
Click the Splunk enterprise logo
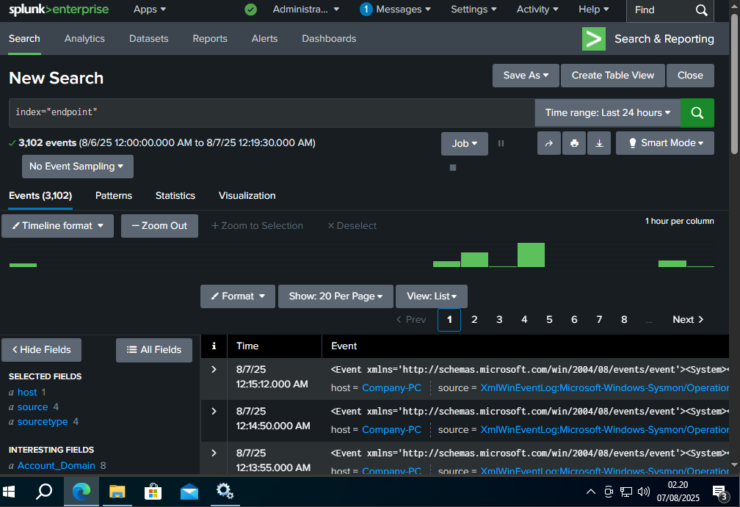(59, 10)
